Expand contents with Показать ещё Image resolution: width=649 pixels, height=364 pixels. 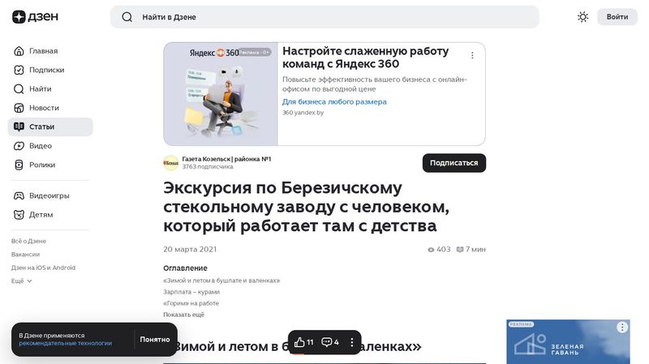coord(184,315)
